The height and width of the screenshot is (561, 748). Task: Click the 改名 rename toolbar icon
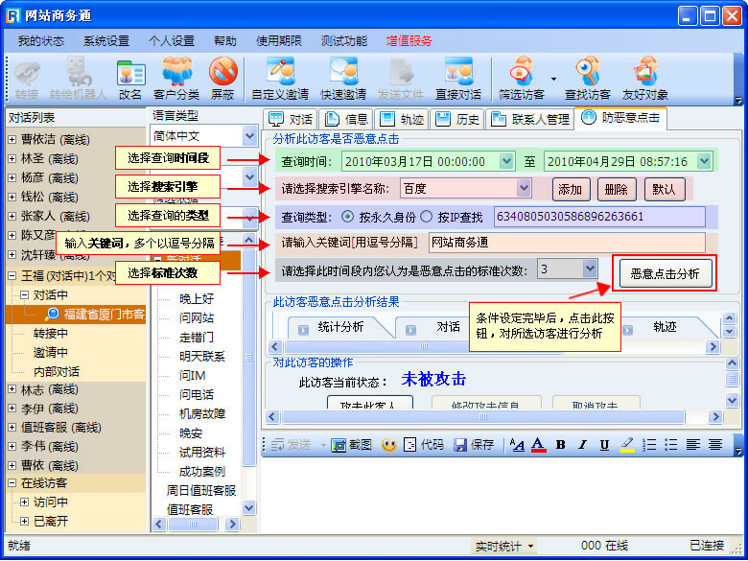[x=130, y=79]
